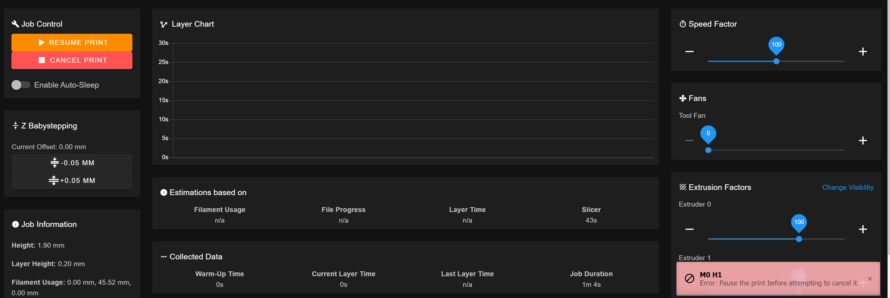Click the Tool Fan slider handle

708,150
